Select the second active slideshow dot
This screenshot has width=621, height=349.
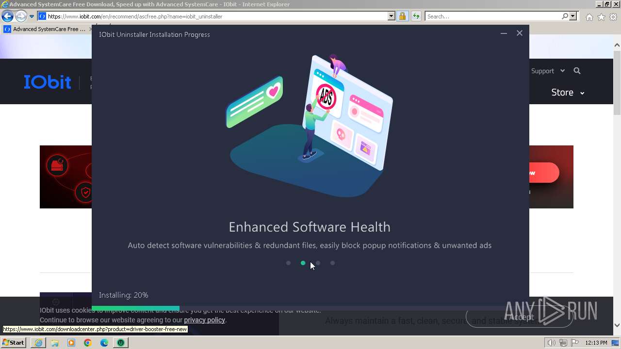click(x=303, y=263)
